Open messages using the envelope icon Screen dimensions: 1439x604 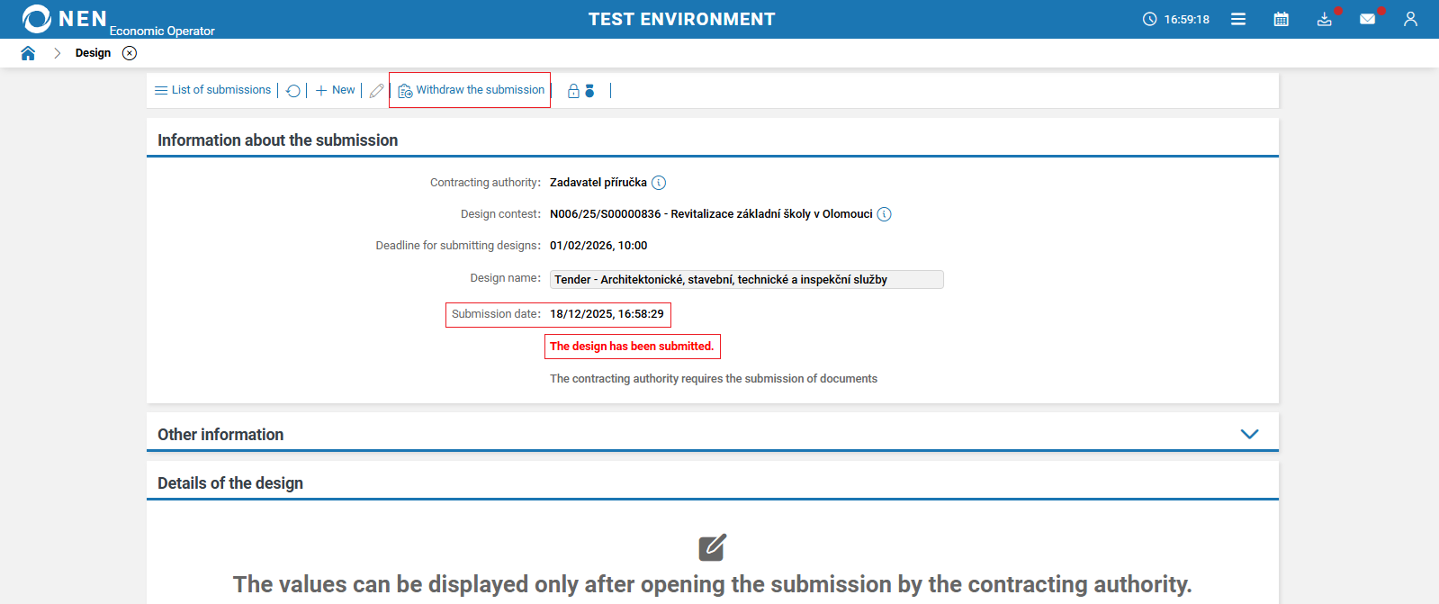[1368, 18]
